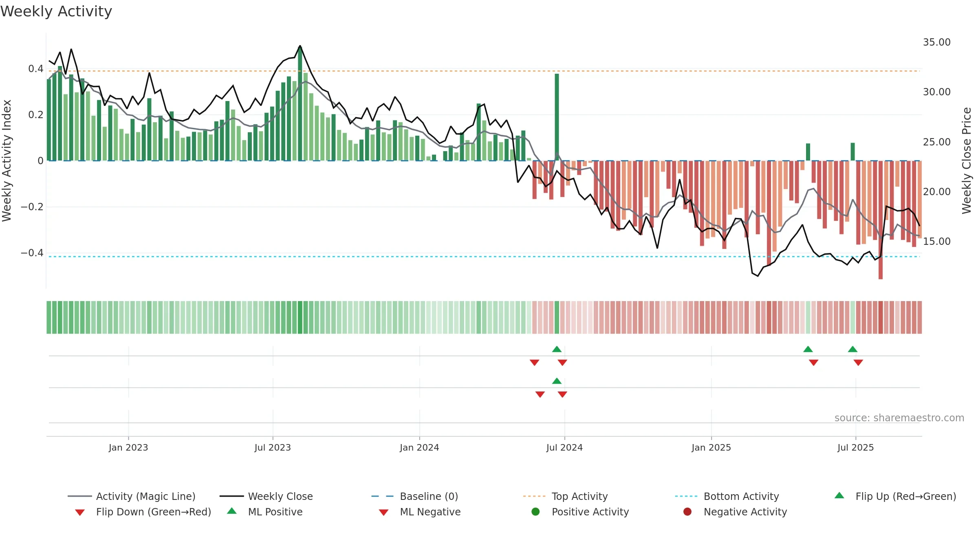Click the 0.4 activity tick label
The height and width of the screenshot is (550, 978).
pyautogui.click(x=36, y=68)
